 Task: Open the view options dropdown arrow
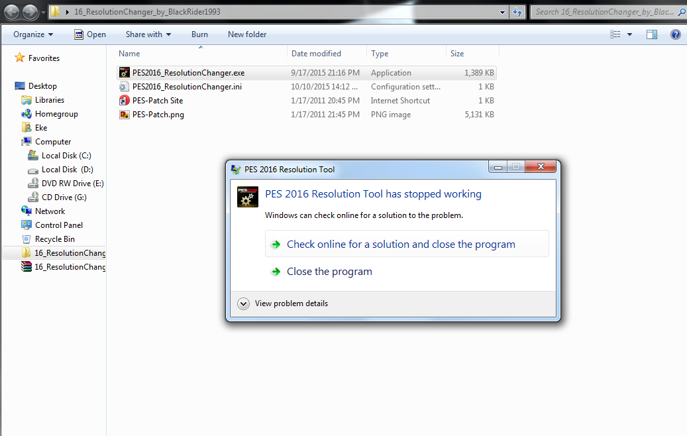pyautogui.click(x=629, y=34)
